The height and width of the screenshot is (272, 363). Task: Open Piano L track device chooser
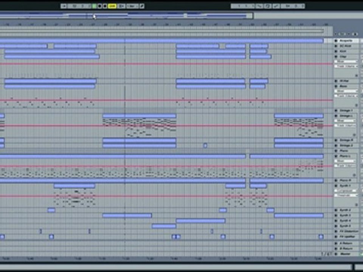point(345,161)
